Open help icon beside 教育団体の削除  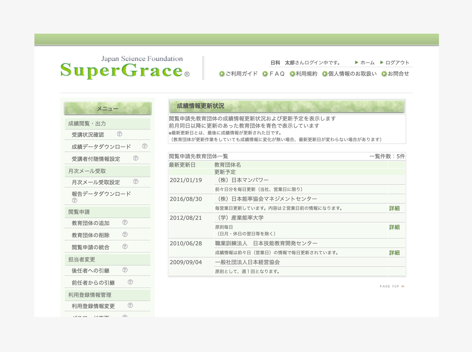[125, 235]
